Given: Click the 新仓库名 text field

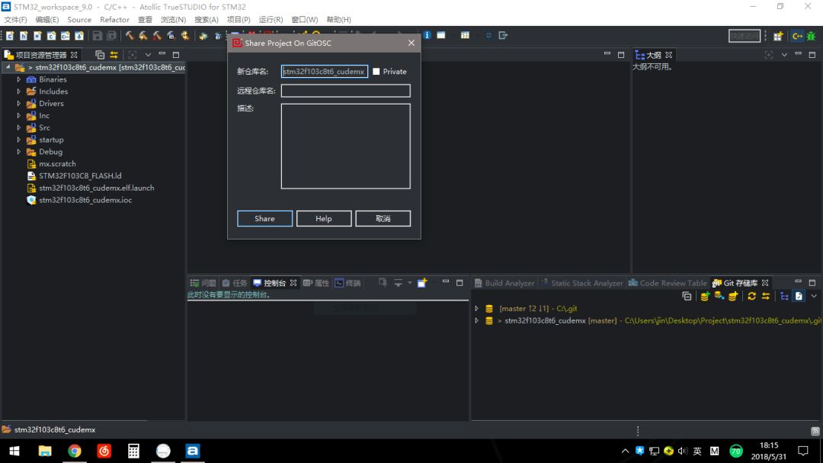Looking at the screenshot, I should coord(325,72).
